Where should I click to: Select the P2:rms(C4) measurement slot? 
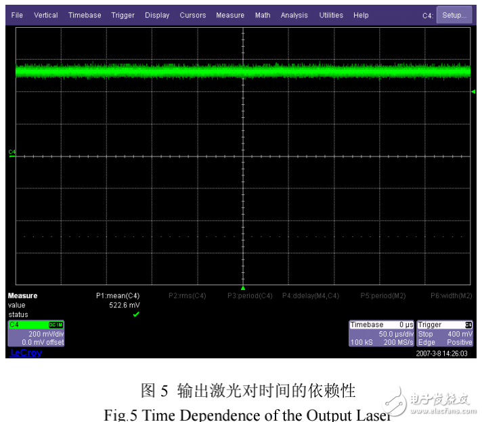187,296
